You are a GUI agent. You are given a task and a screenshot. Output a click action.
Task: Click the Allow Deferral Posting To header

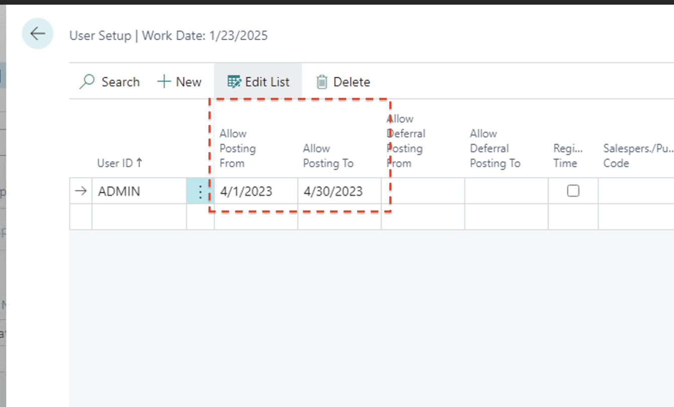pyautogui.click(x=495, y=149)
